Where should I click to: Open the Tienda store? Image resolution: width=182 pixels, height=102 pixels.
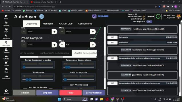6,64
